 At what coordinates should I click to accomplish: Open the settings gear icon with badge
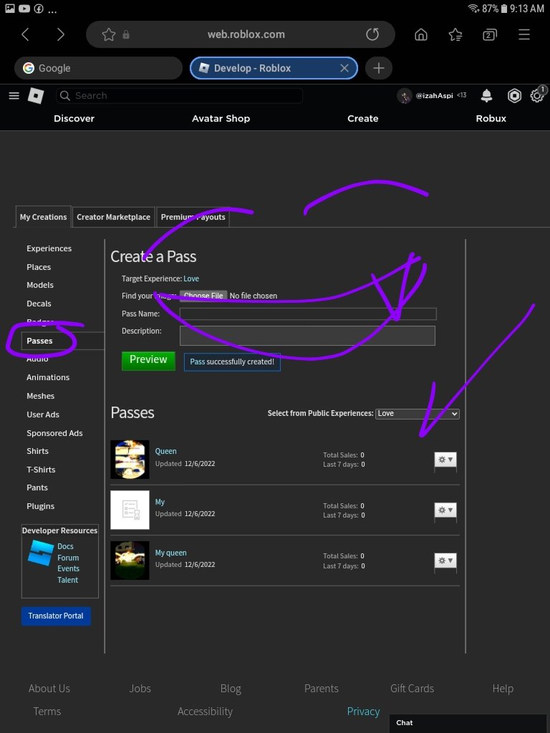pos(537,95)
